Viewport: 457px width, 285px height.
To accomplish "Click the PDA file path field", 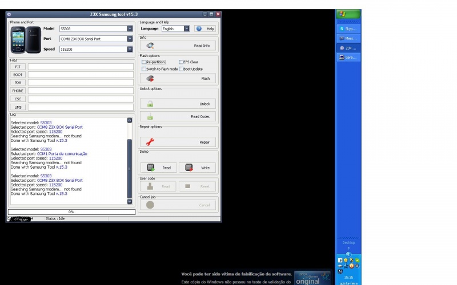I will [81, 83].
